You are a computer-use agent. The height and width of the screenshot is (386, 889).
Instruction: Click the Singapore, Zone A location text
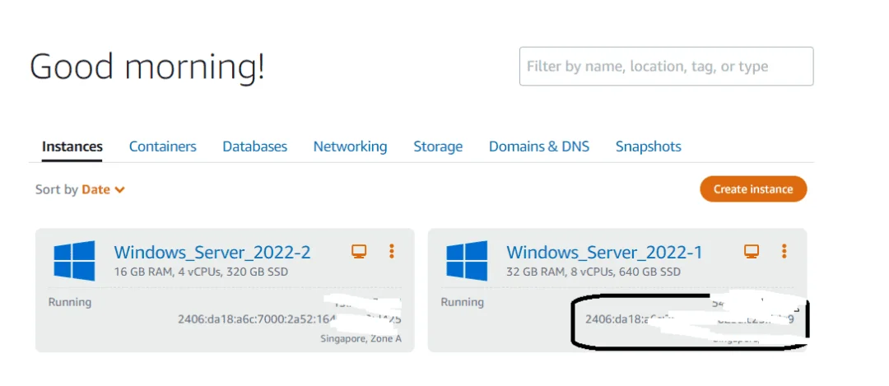tap(361, 339)
